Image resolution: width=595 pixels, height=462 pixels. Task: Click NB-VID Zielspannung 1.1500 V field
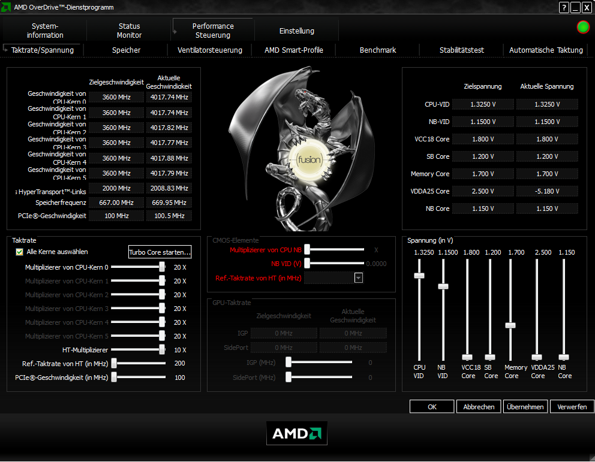[483, 122]
